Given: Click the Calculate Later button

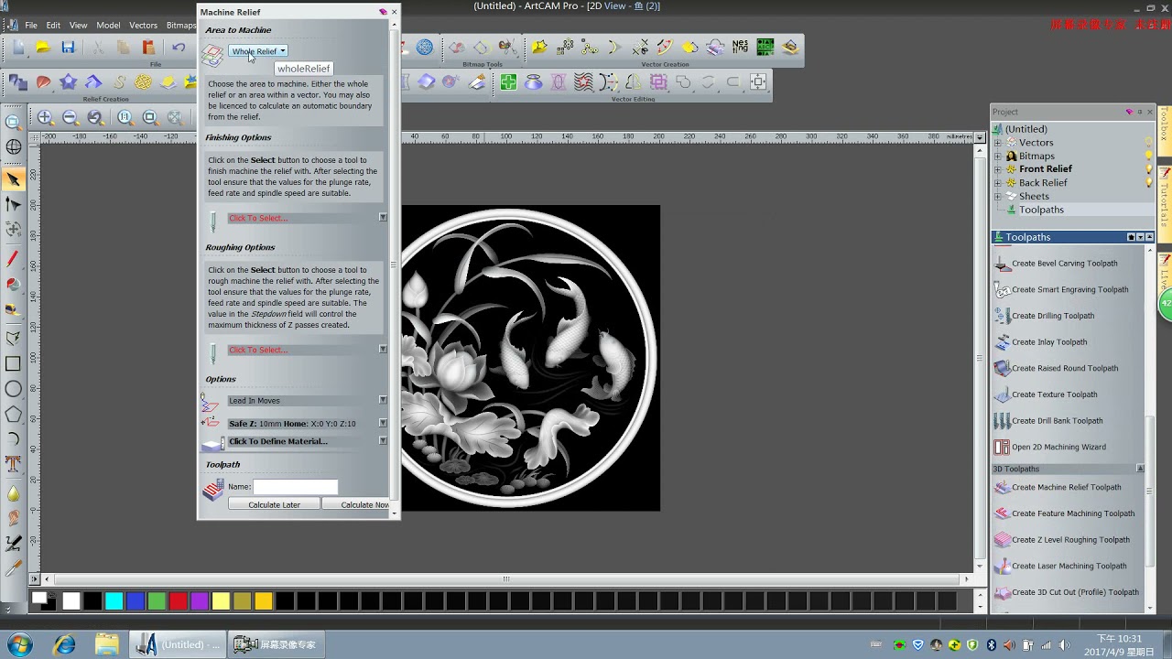Looking at the screenshot, I should tap(274, 505).
